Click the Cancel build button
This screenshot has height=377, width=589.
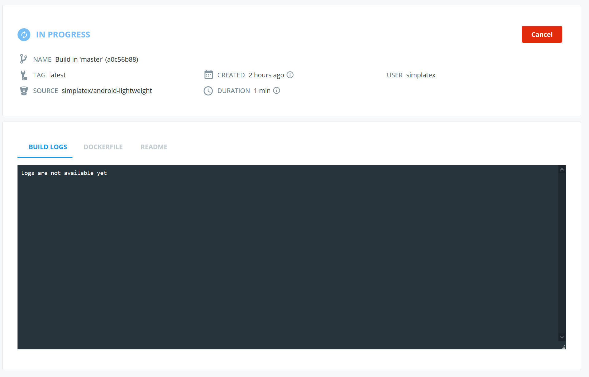(x=542, y=34)
